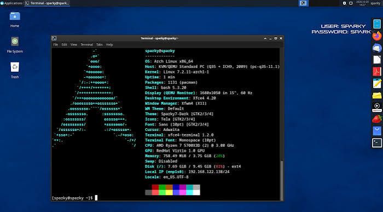Click the sparky user menu in the top panel
Screen dimensions: 383x212
375,3
